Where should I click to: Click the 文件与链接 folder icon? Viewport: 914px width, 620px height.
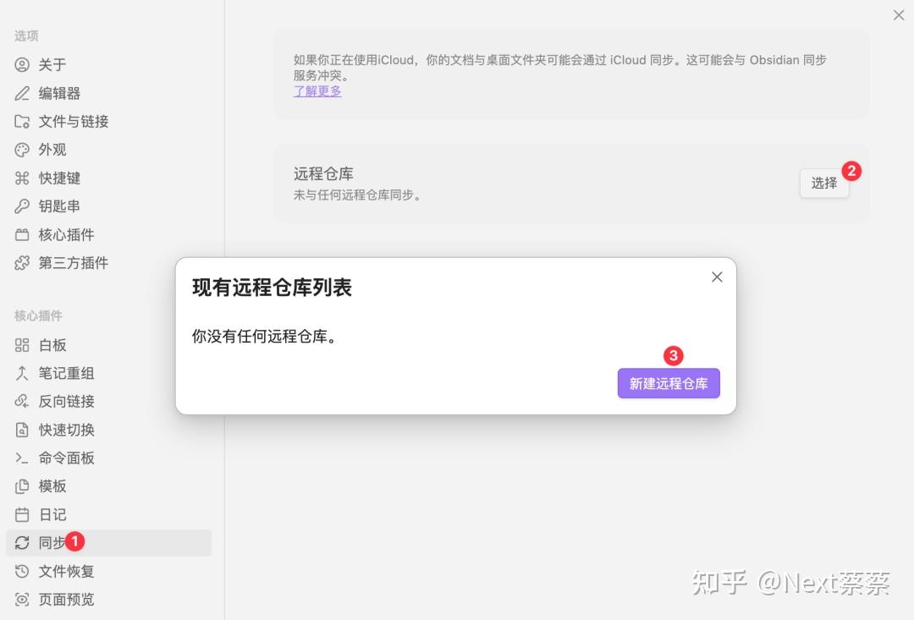tap(22, 121)
